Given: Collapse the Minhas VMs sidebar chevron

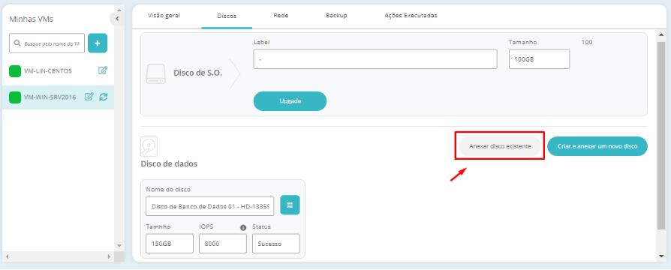Looking at the screenshot, I should click(x=117, y=19).
